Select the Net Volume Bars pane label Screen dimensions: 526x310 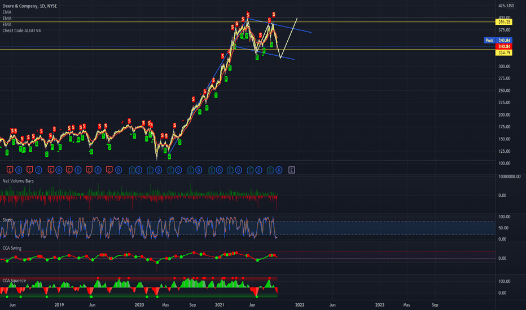18,181
